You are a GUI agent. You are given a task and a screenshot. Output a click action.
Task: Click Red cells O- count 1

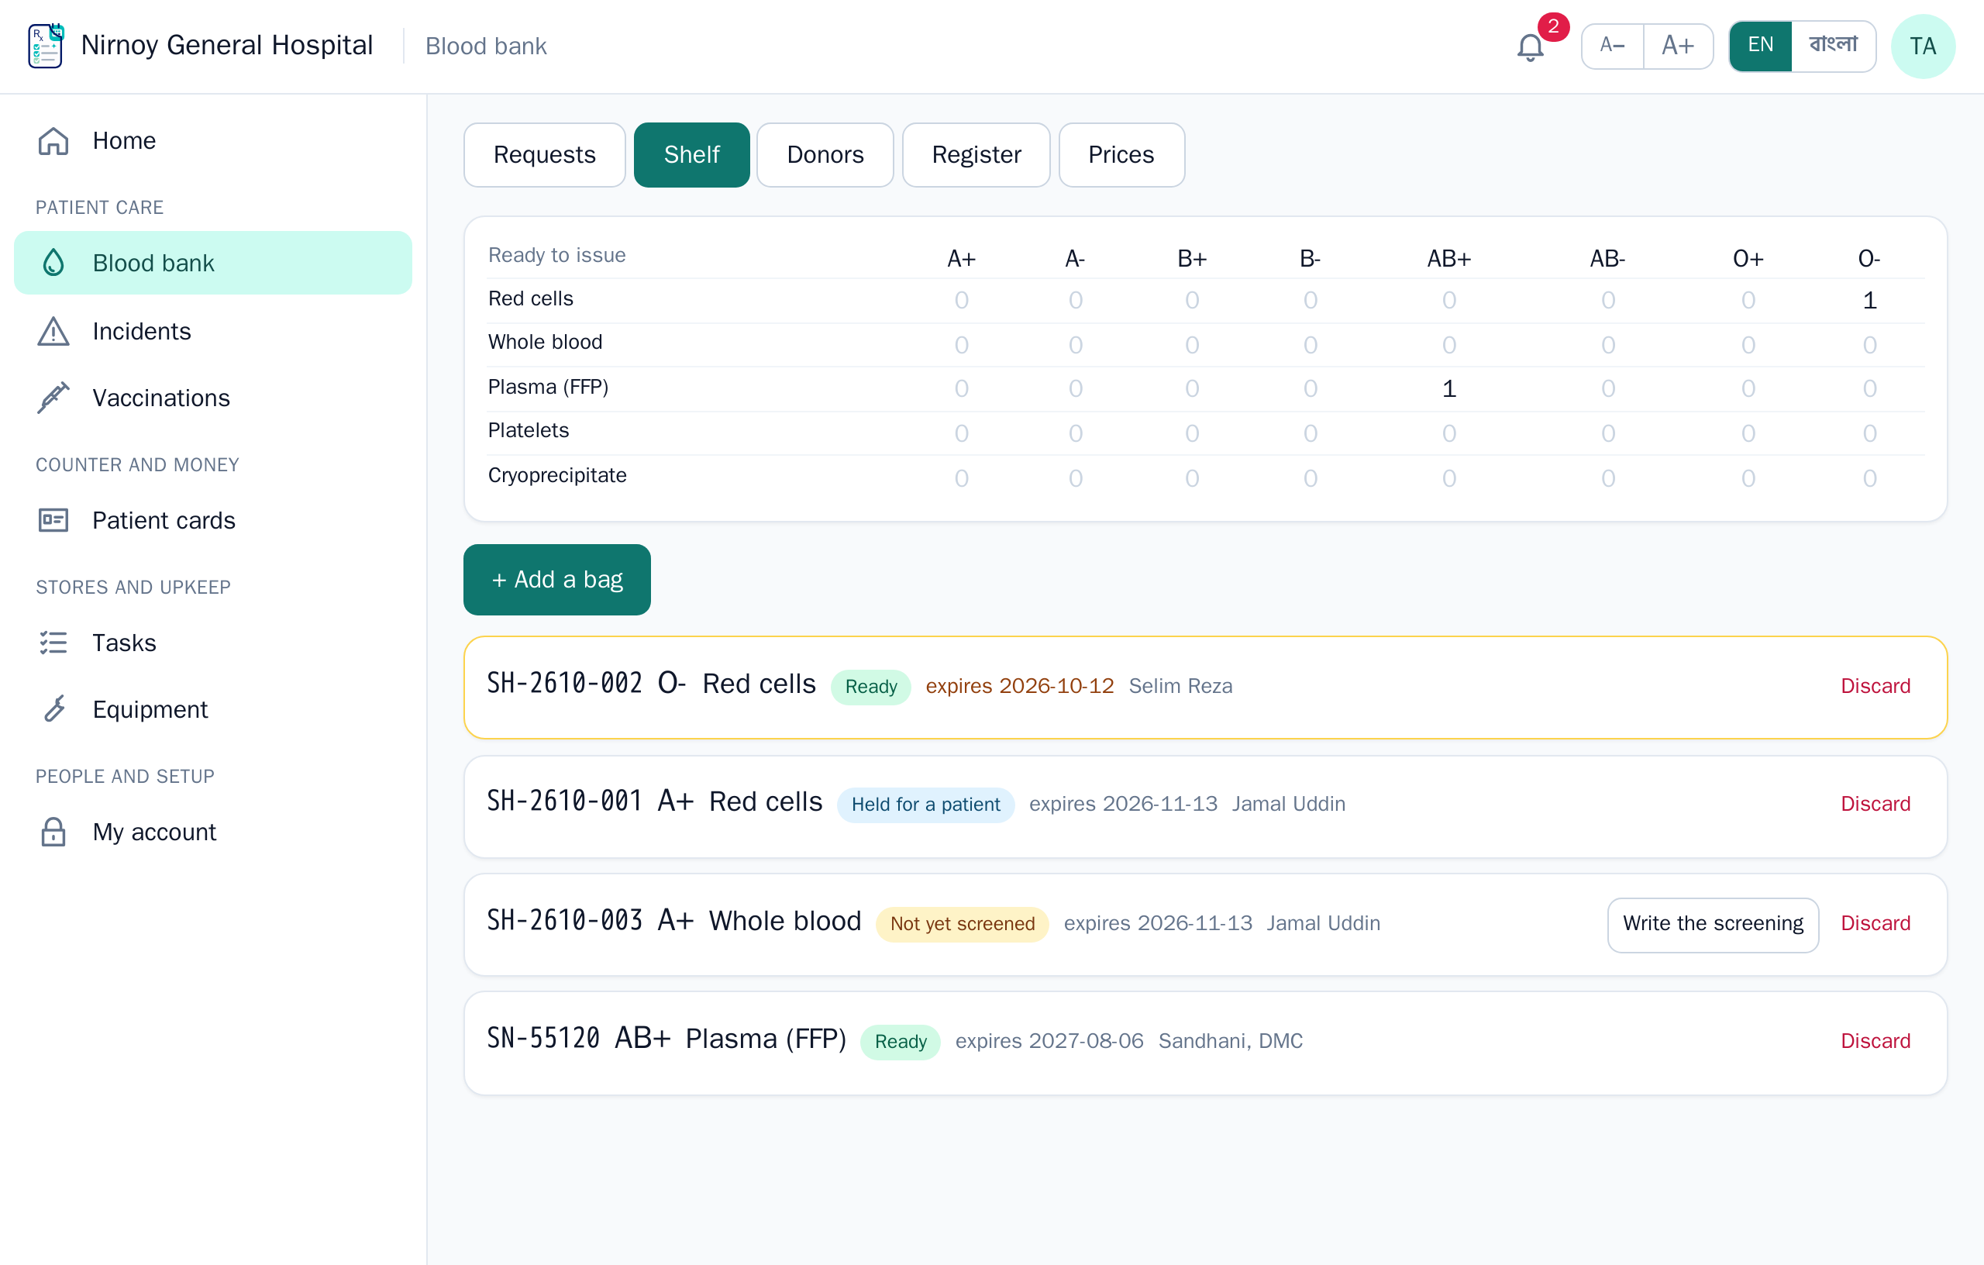coord(1869,301)
